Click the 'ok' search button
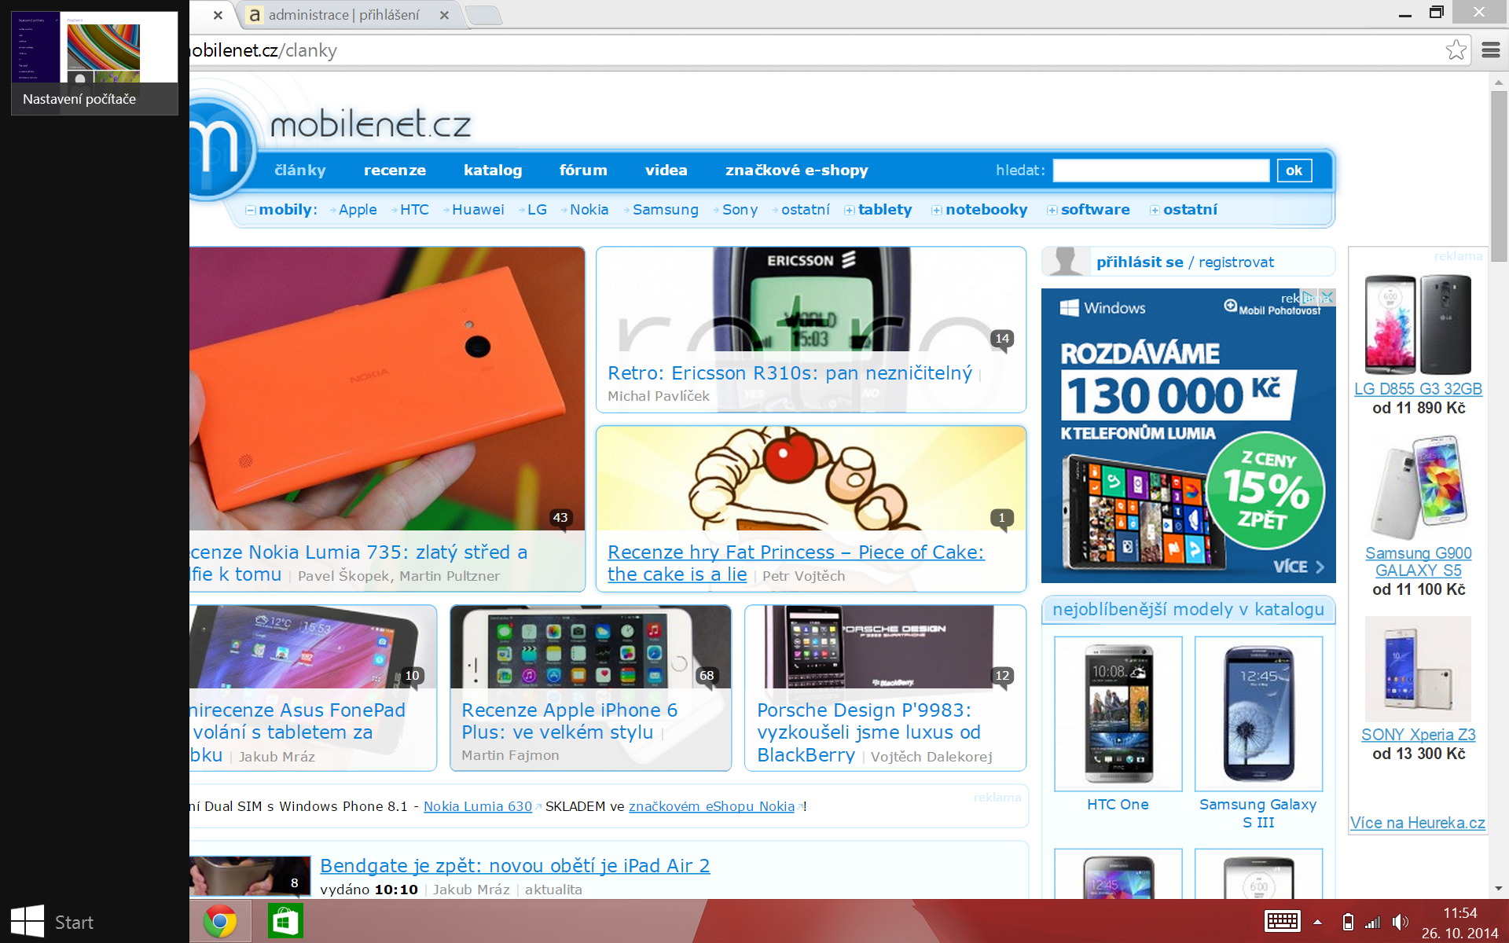 (x=1294, y=170)
